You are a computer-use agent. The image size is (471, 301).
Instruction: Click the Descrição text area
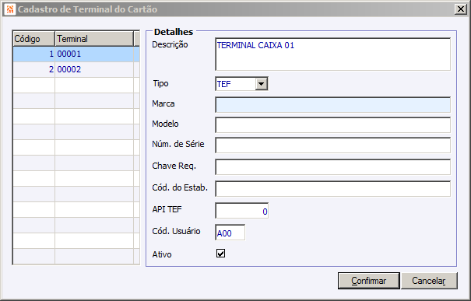click(333, 54)
